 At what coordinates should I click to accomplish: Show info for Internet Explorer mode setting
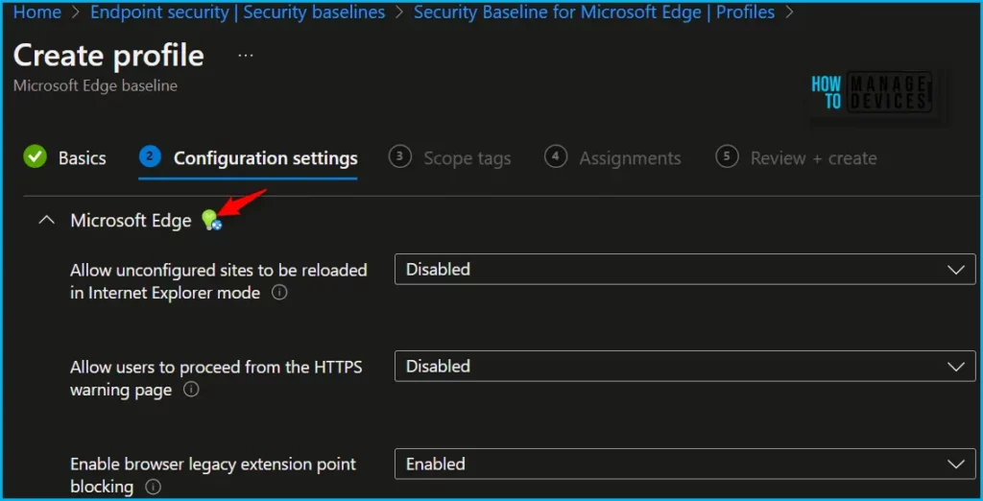[x=279, y=293]
